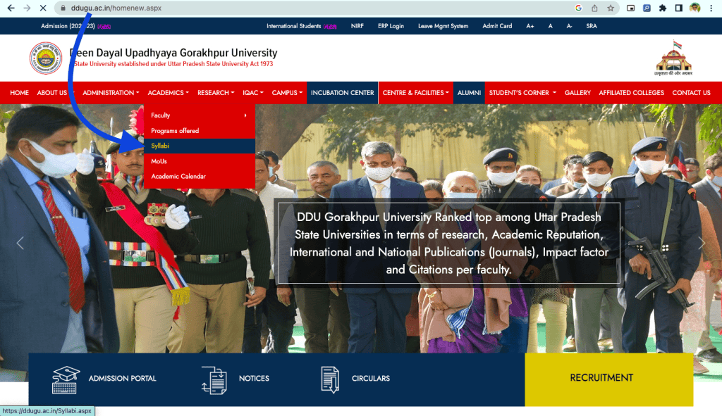Open the NIRF link
722x416 pixels.
tap(357, 26)
